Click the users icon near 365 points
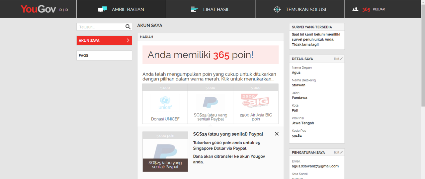Screen dimensions: 425x179 [355, 9]
